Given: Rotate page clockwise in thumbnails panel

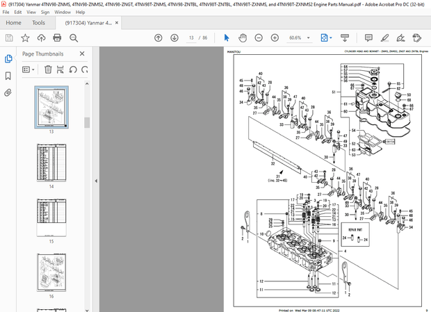Looking at the screenshot, I should click(x=85, y=69).
